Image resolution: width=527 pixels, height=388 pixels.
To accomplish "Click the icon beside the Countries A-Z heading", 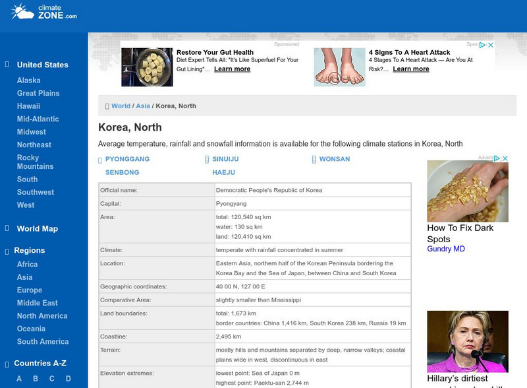I will click(x=7, y=362).
